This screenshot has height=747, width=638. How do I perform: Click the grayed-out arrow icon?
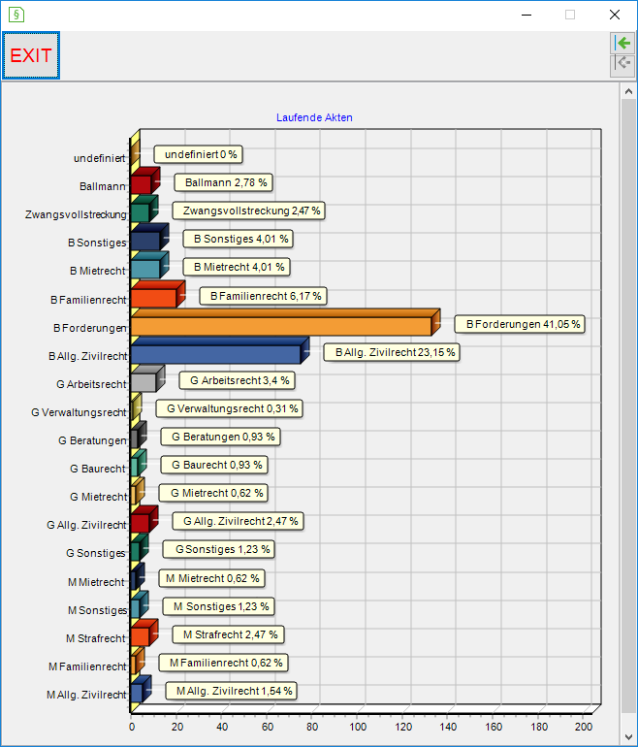point(622,65)
